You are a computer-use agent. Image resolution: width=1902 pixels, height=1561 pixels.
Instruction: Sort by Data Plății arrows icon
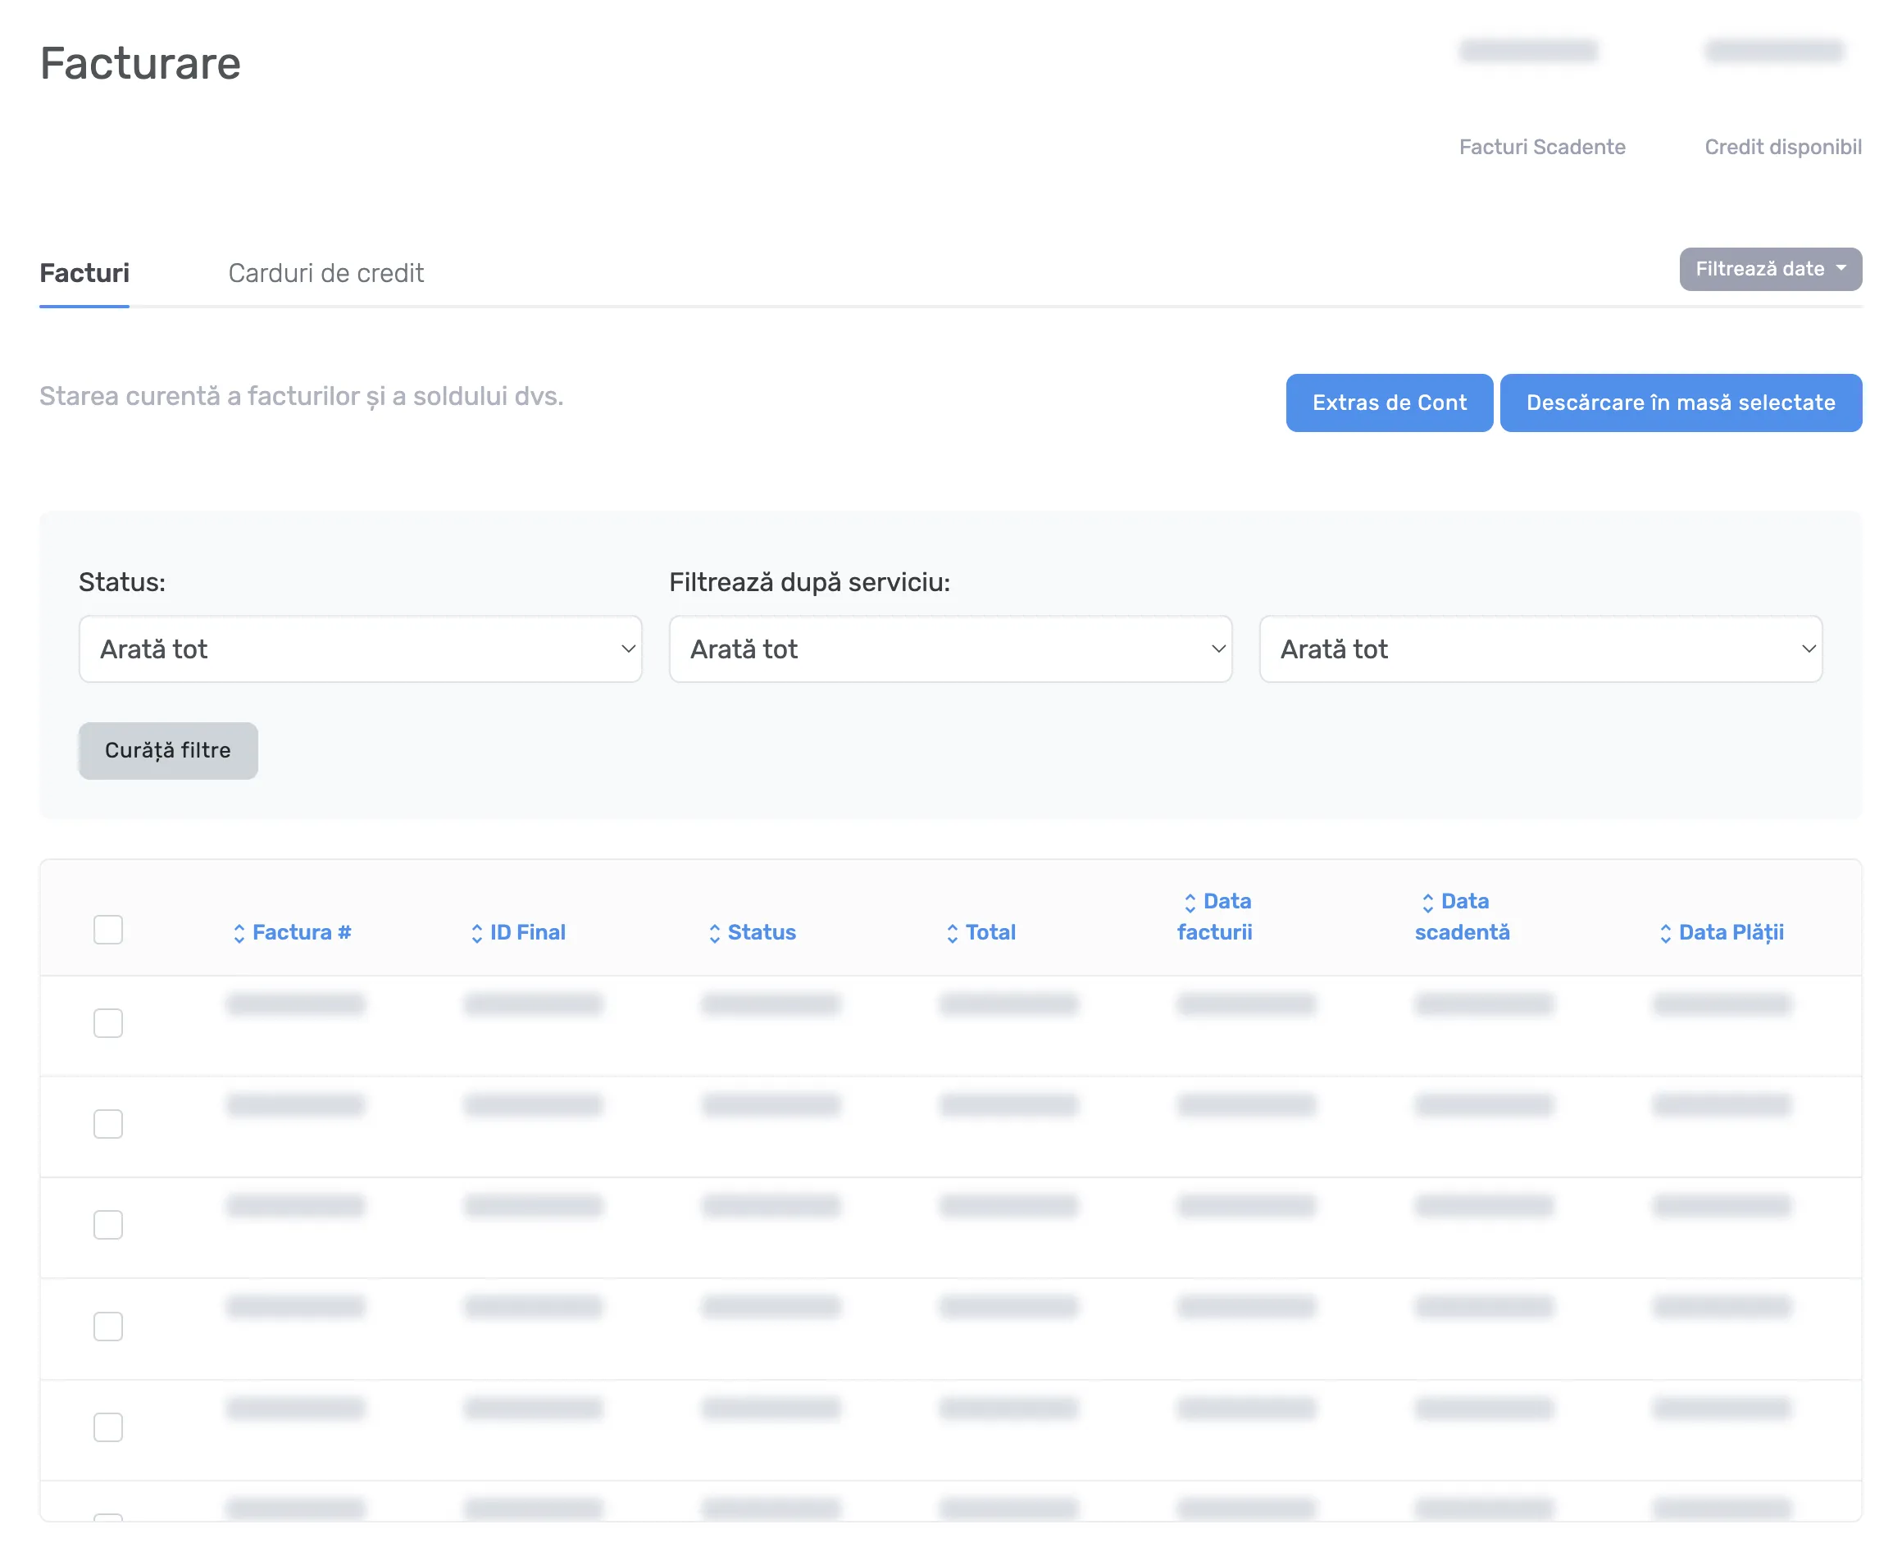coord(1666,933)
